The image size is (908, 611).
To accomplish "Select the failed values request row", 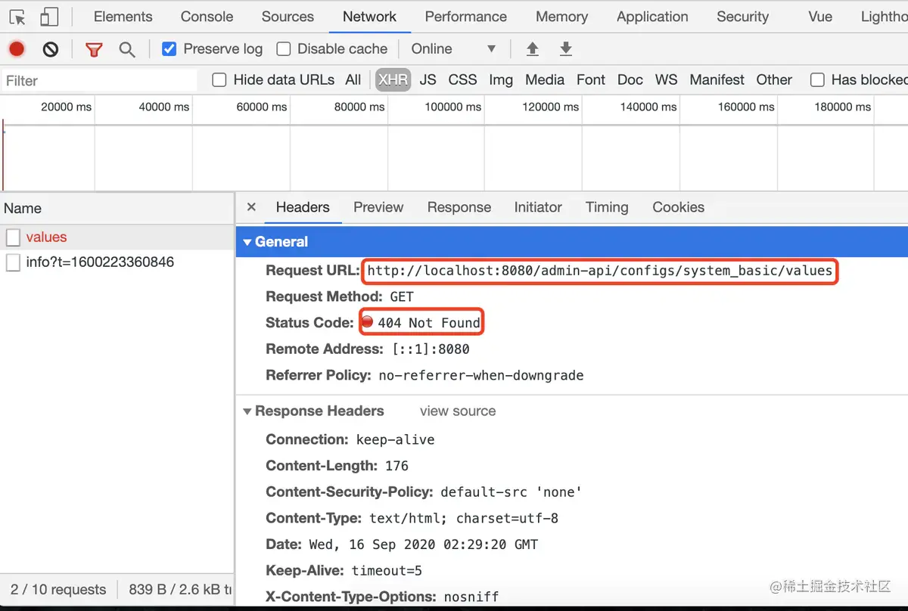I will coord(117,237).
